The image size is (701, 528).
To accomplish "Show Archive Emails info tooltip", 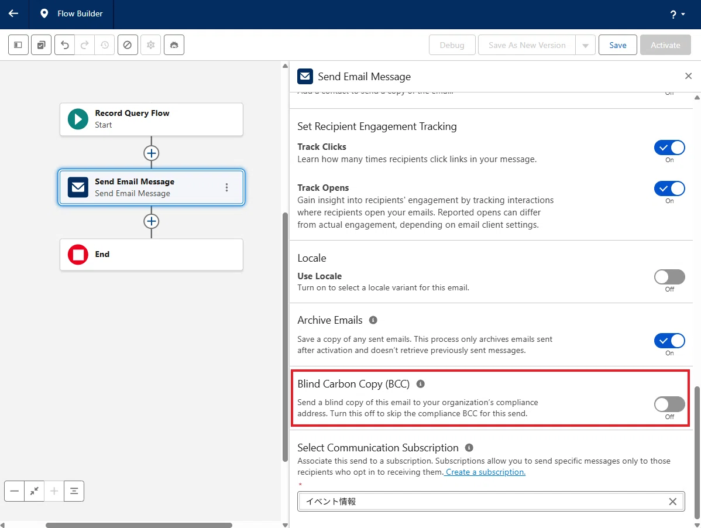I will point(373,320).
